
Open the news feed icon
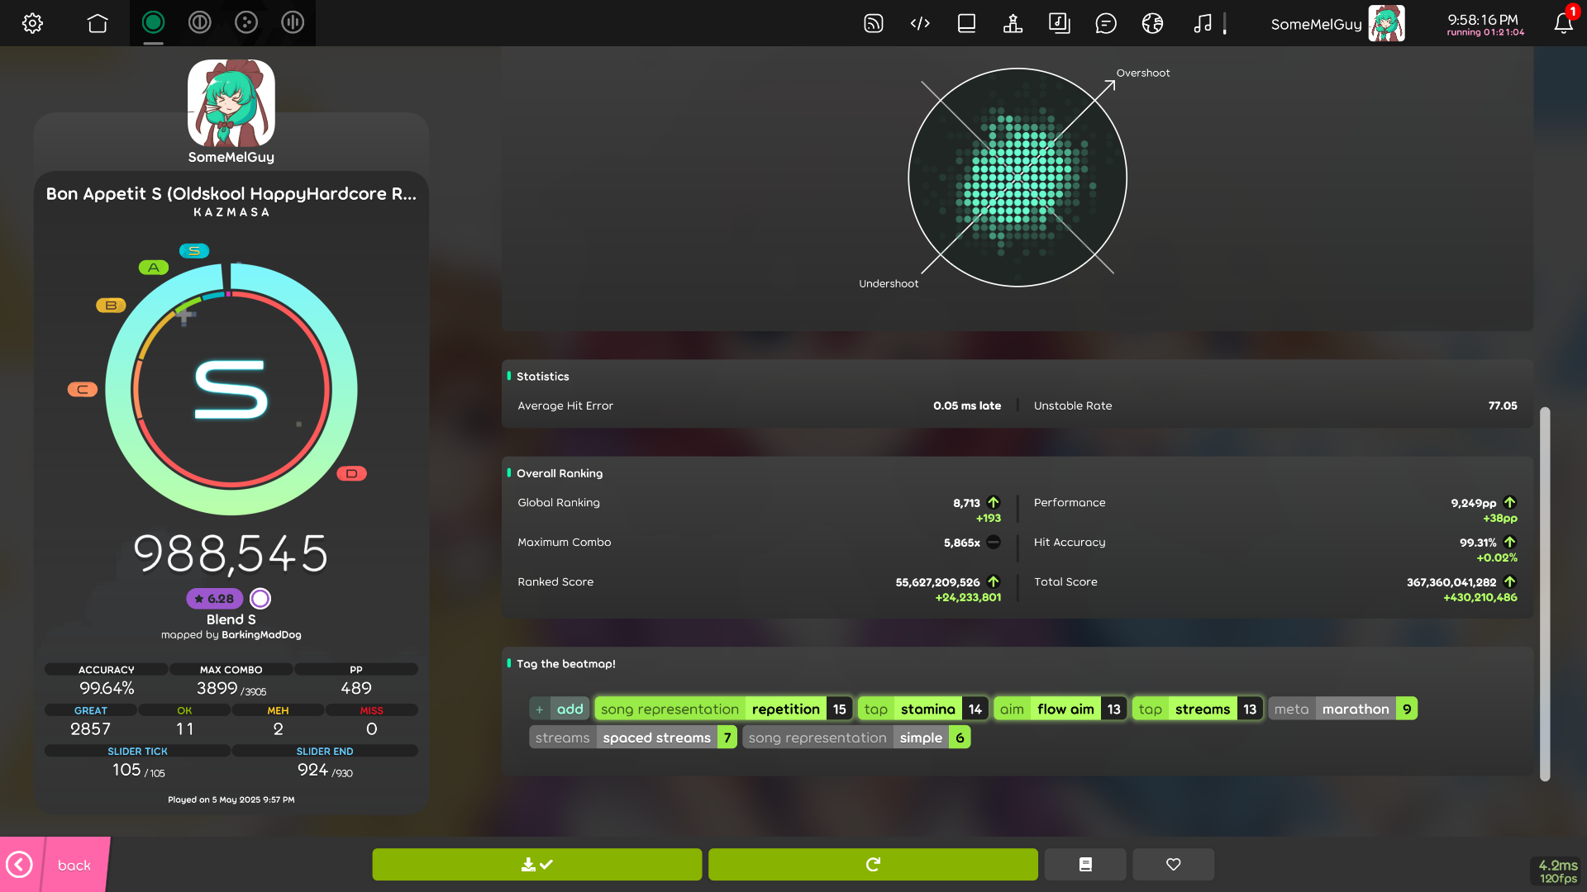coord(874,23)
